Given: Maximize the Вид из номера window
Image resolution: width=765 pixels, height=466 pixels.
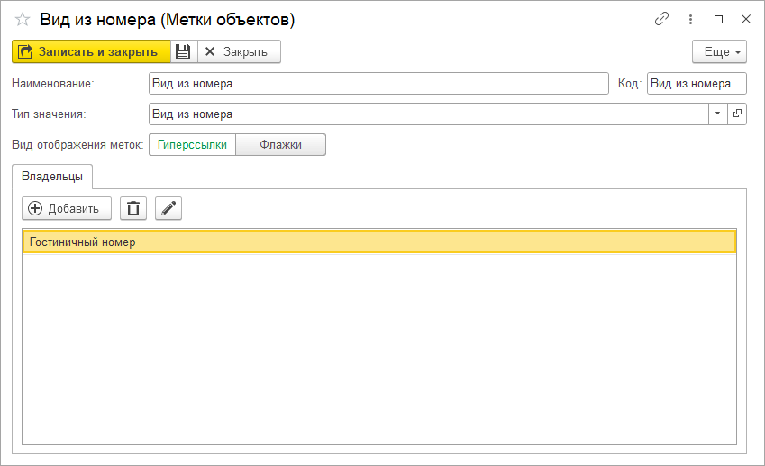Looking at the screenshot, I should click(718, 19).
